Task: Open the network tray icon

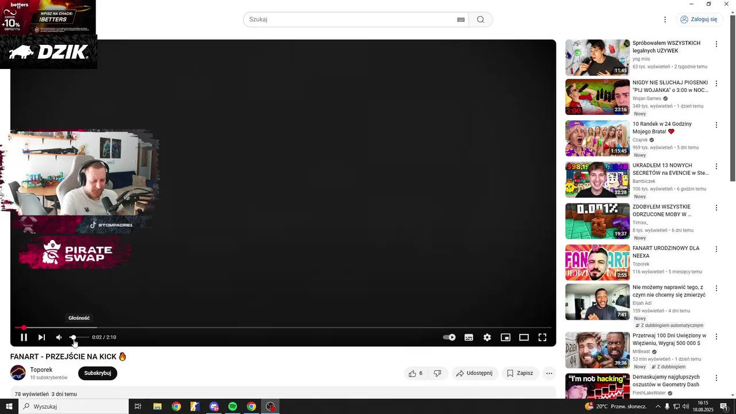Action: click(x=676, y=407)
